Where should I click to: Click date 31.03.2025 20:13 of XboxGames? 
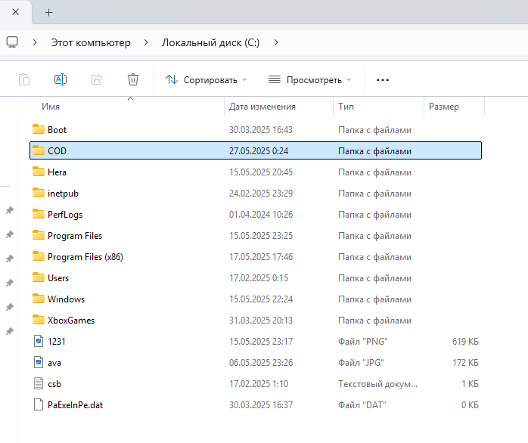click(x=261, y=321)
